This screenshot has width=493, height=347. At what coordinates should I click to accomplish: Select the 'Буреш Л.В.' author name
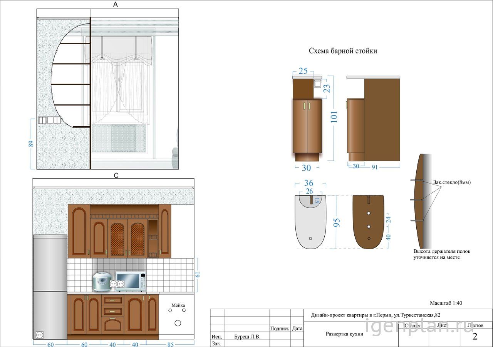(x=247, y=336)
